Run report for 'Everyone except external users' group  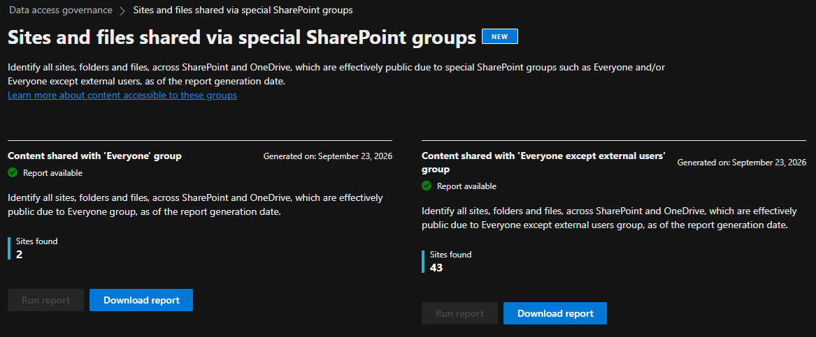[459, 313]
